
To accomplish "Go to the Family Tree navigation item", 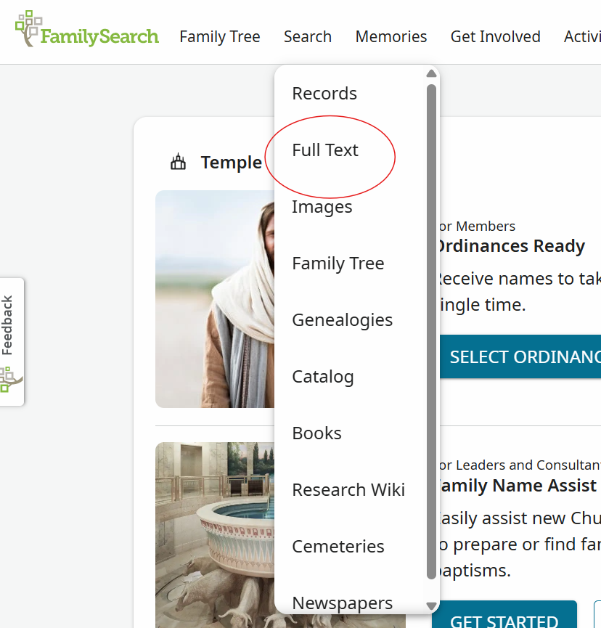I will point(220,36).
